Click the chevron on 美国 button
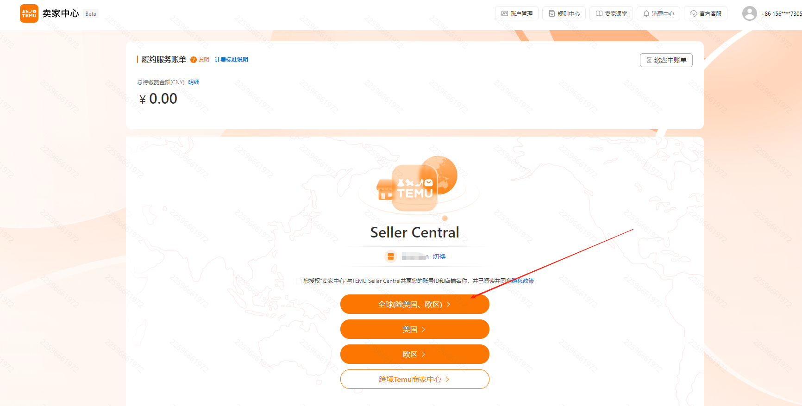 click(x=423, y=329)
